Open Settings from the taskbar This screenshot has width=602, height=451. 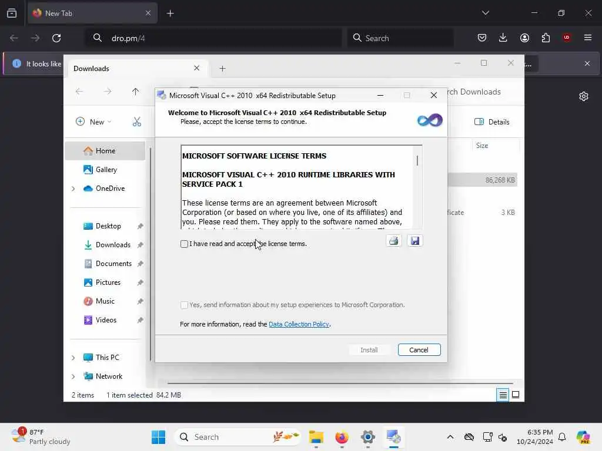pos(368,437)
